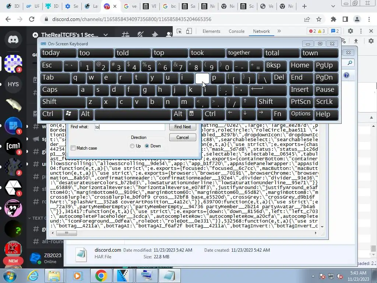The height and width of the screenshot is (283, 377).
Task: Select the Down direction radio button
Action: point(147,146)
